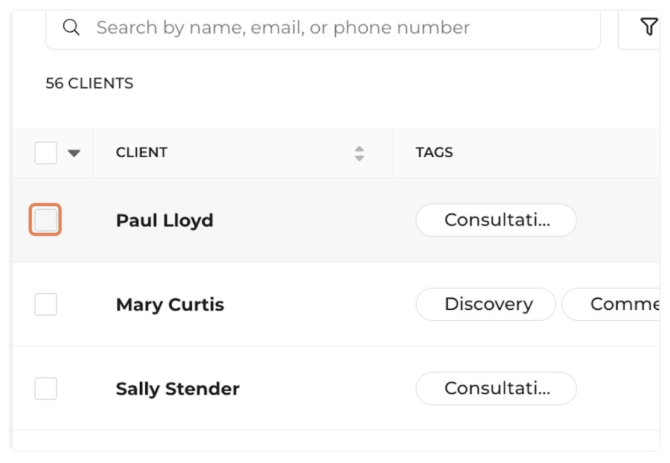Expand the bulk-select dropdown arrow
Screen dimensions: 670x463
[x=74, y=153]
